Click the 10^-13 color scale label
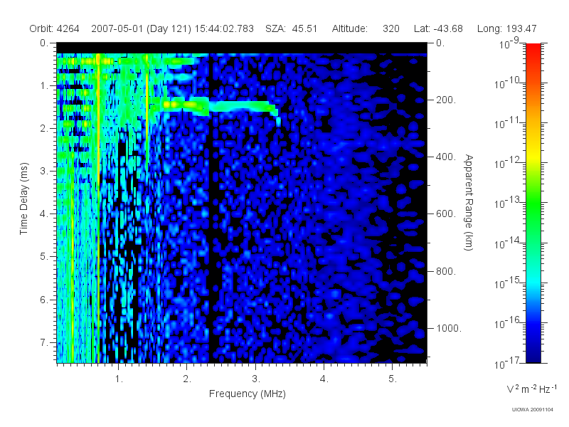The height and width of the screenshot is (427, 569). (x=507, y=202)
